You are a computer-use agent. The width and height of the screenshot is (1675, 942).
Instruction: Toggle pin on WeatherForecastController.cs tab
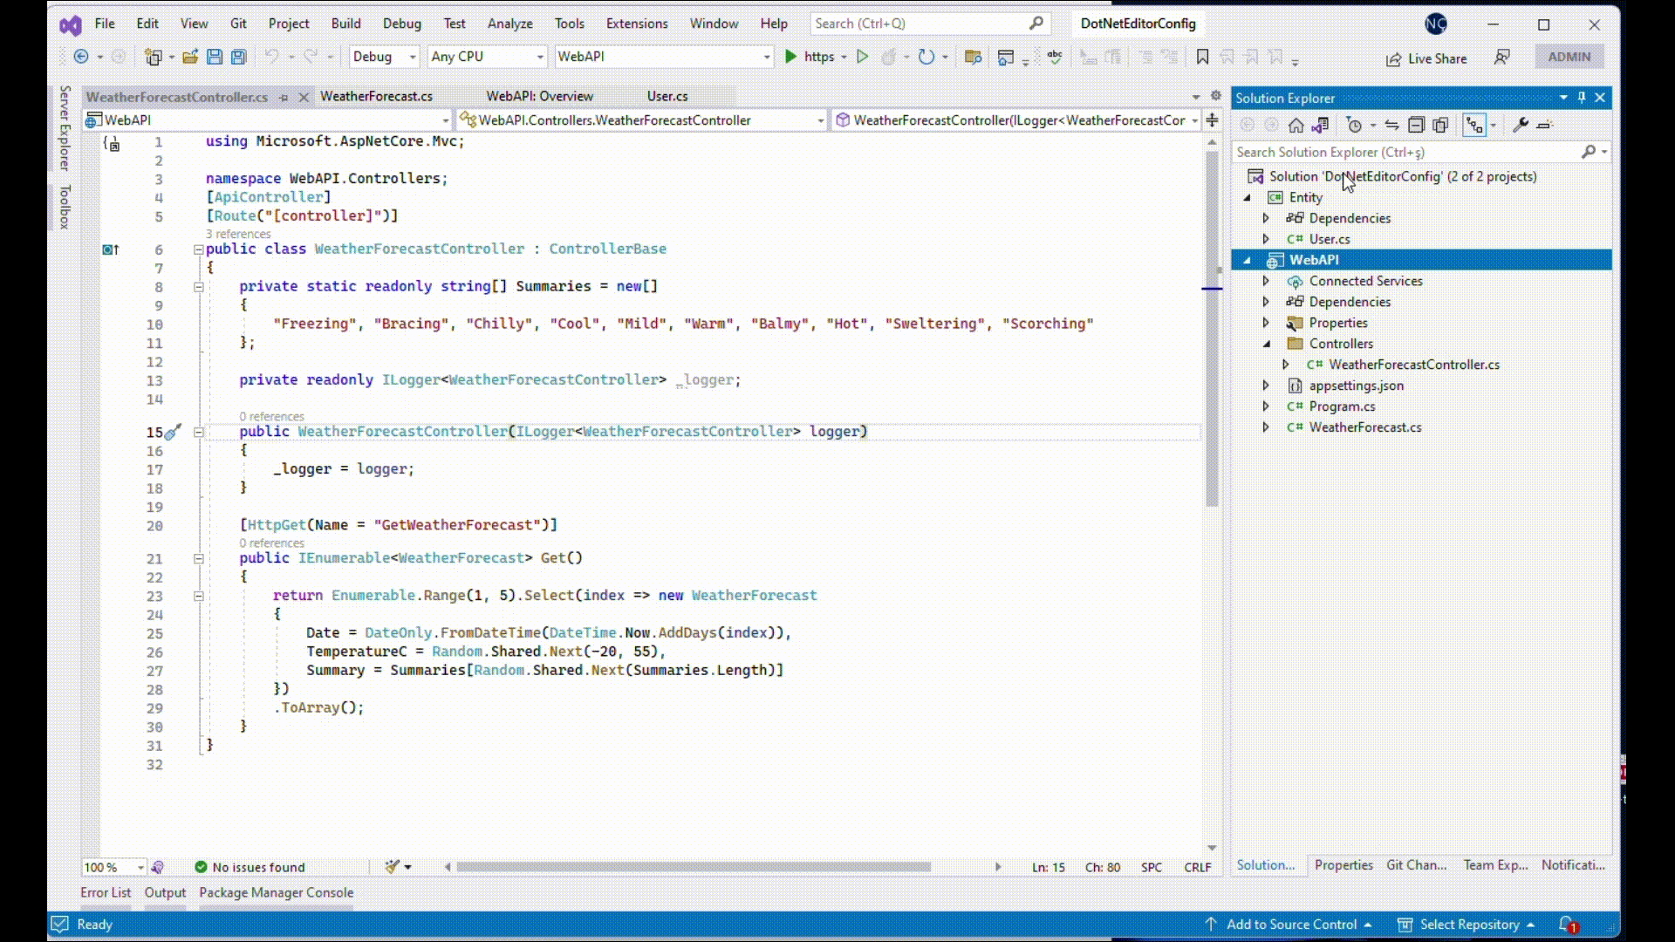[284, 97]
